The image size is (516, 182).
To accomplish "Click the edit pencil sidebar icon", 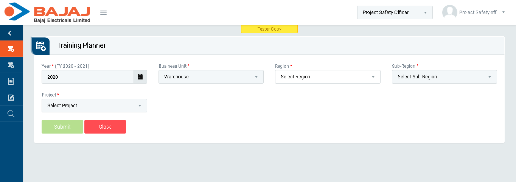I will [11, 98].
